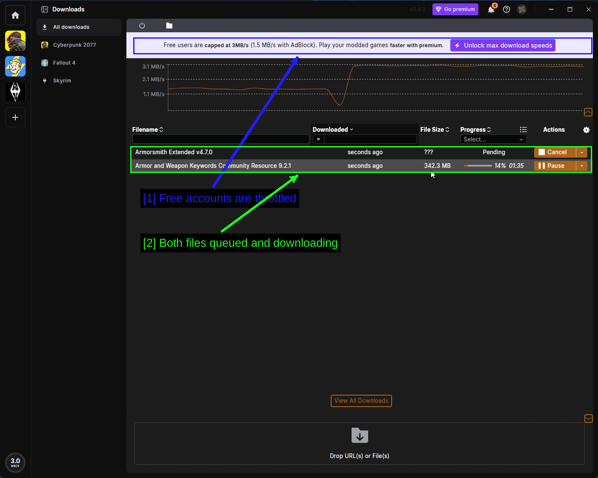598x478 pixels.
Task: Open the notifications bell icon
Action: coord(491,9)
